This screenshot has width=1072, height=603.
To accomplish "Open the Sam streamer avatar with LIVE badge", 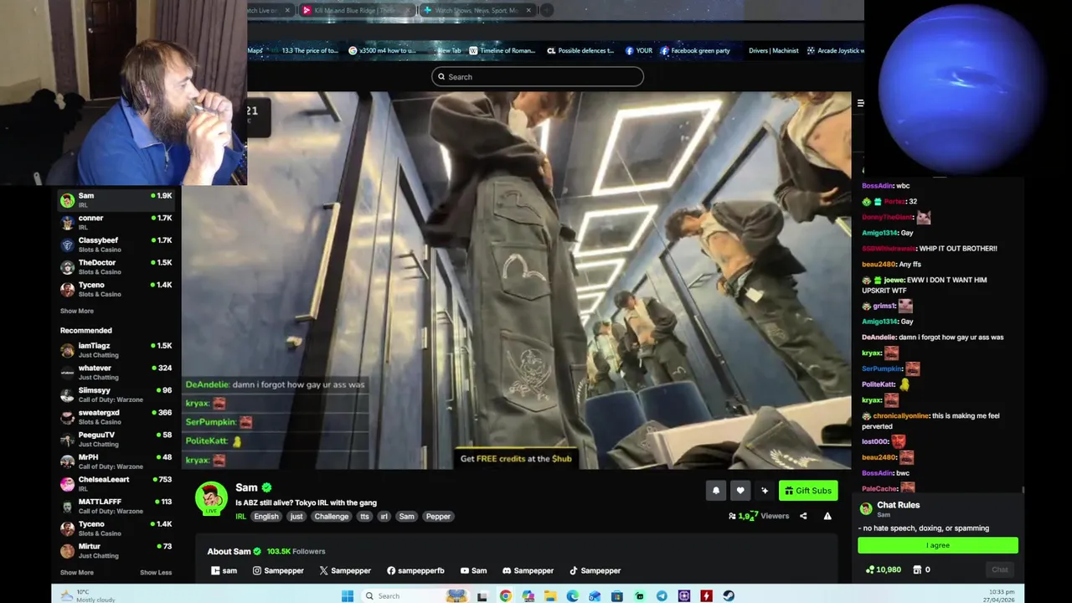I will [211, 497].
